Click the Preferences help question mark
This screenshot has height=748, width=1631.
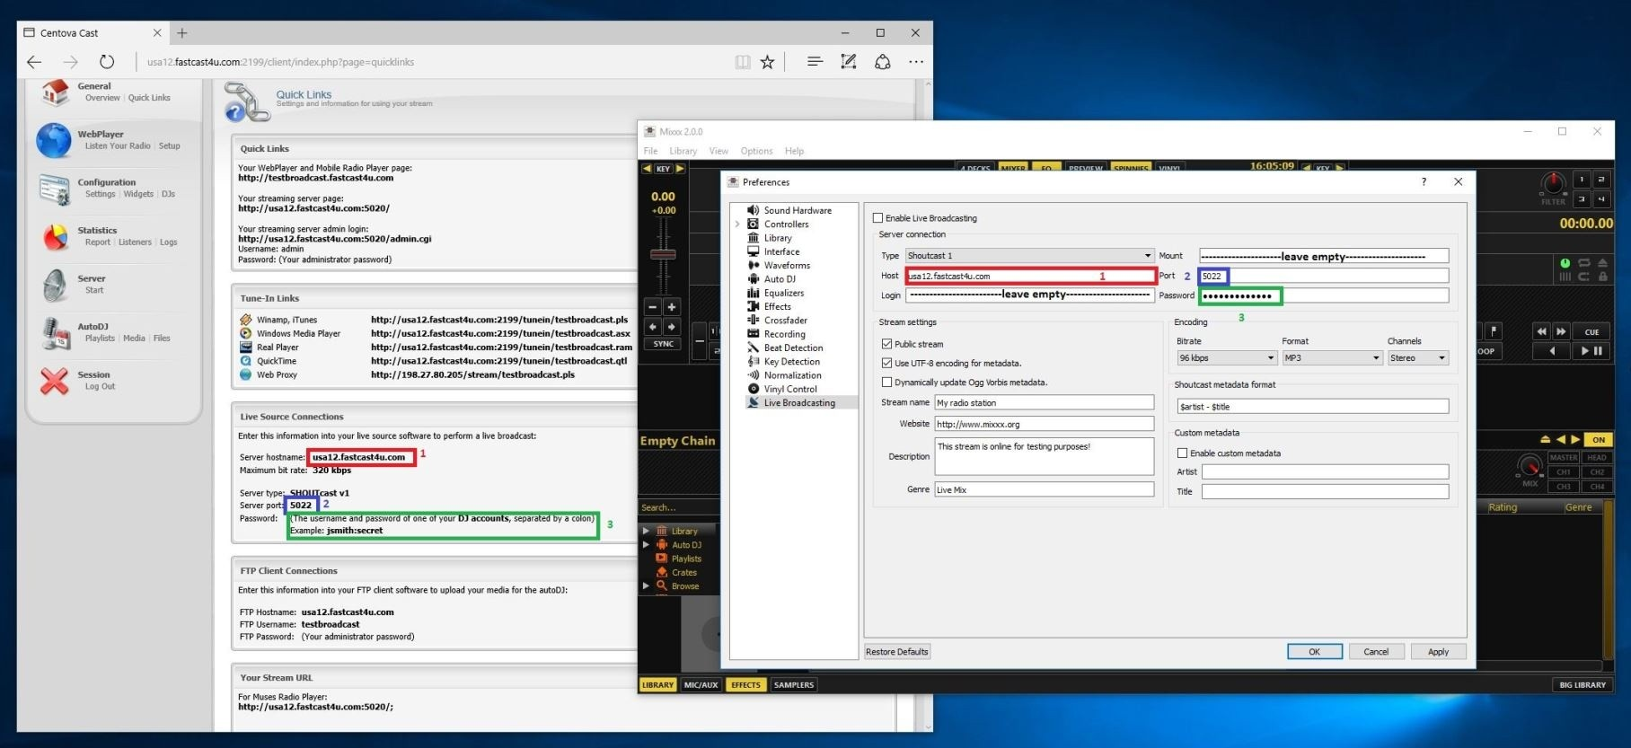[1424, 181]
